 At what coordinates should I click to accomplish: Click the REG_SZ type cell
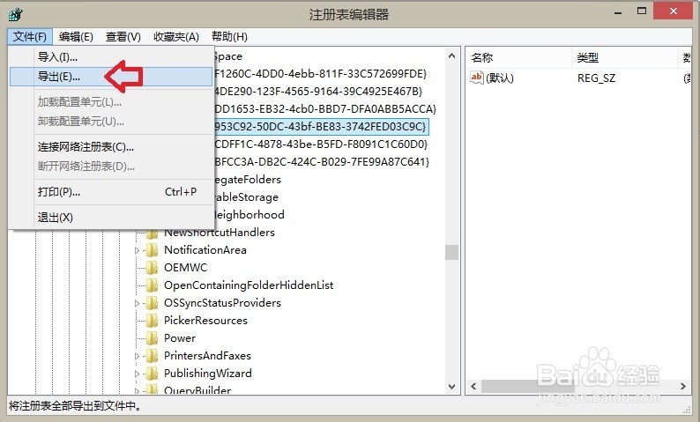(x=597, y=78)
